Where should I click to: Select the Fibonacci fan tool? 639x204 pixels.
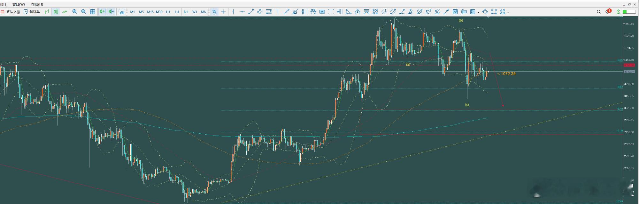click(x=295, y=12)
